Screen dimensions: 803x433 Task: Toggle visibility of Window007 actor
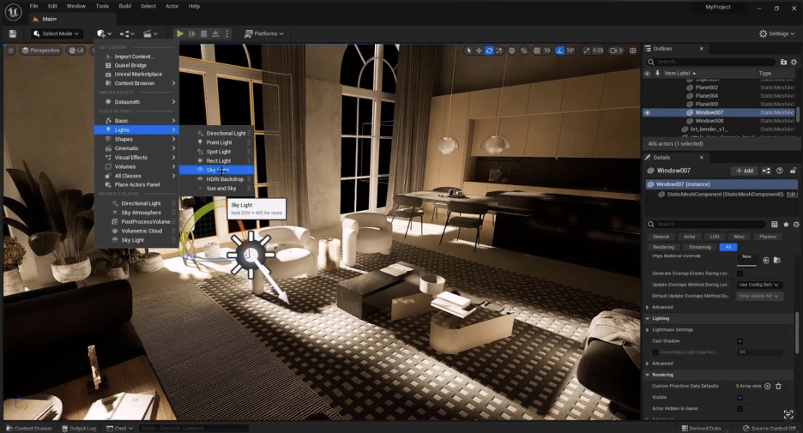pyautogui.click(x=648, y=112)
